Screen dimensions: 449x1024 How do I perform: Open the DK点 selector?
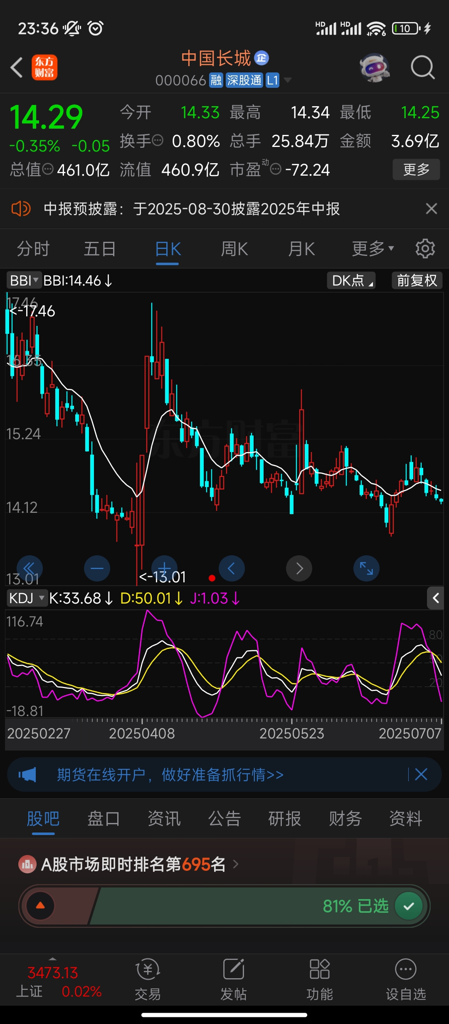351,281
